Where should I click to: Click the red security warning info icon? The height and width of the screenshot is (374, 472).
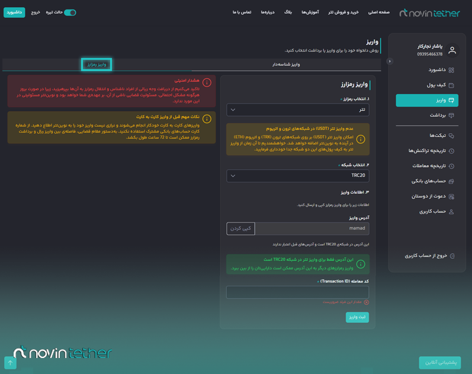click(207, 82)
